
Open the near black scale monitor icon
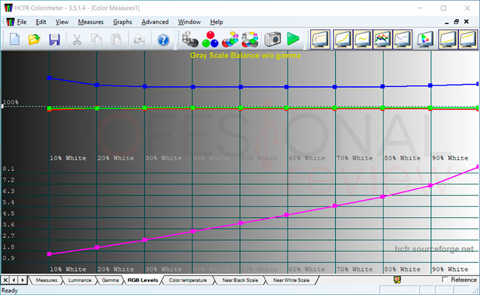click(448, 40)
